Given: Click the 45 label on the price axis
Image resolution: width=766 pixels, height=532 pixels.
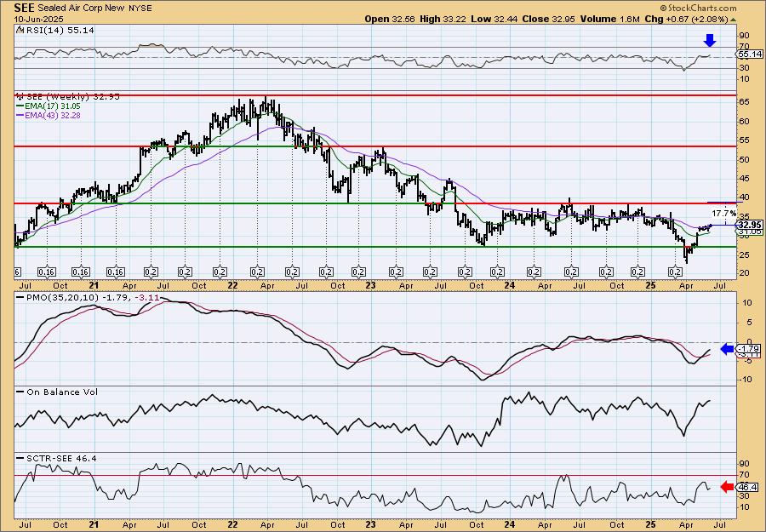Looking at the screenshot, I should 743,178.
